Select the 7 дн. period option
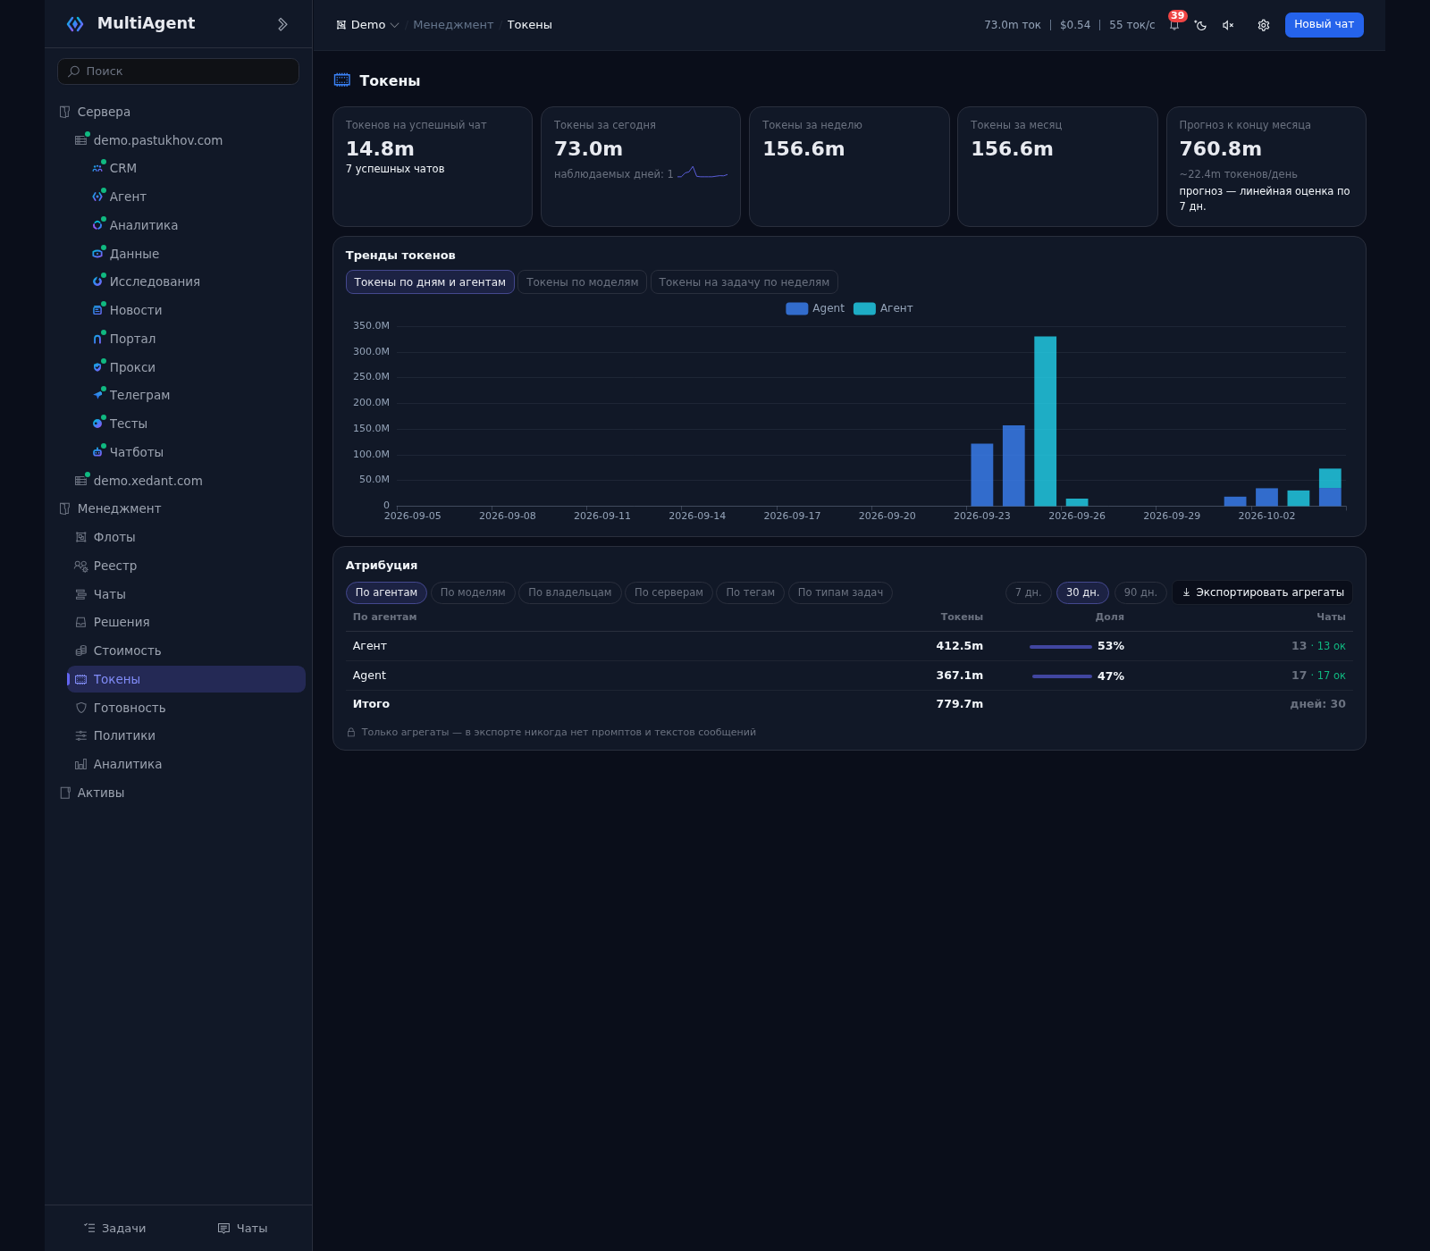 click(1028, 592)
